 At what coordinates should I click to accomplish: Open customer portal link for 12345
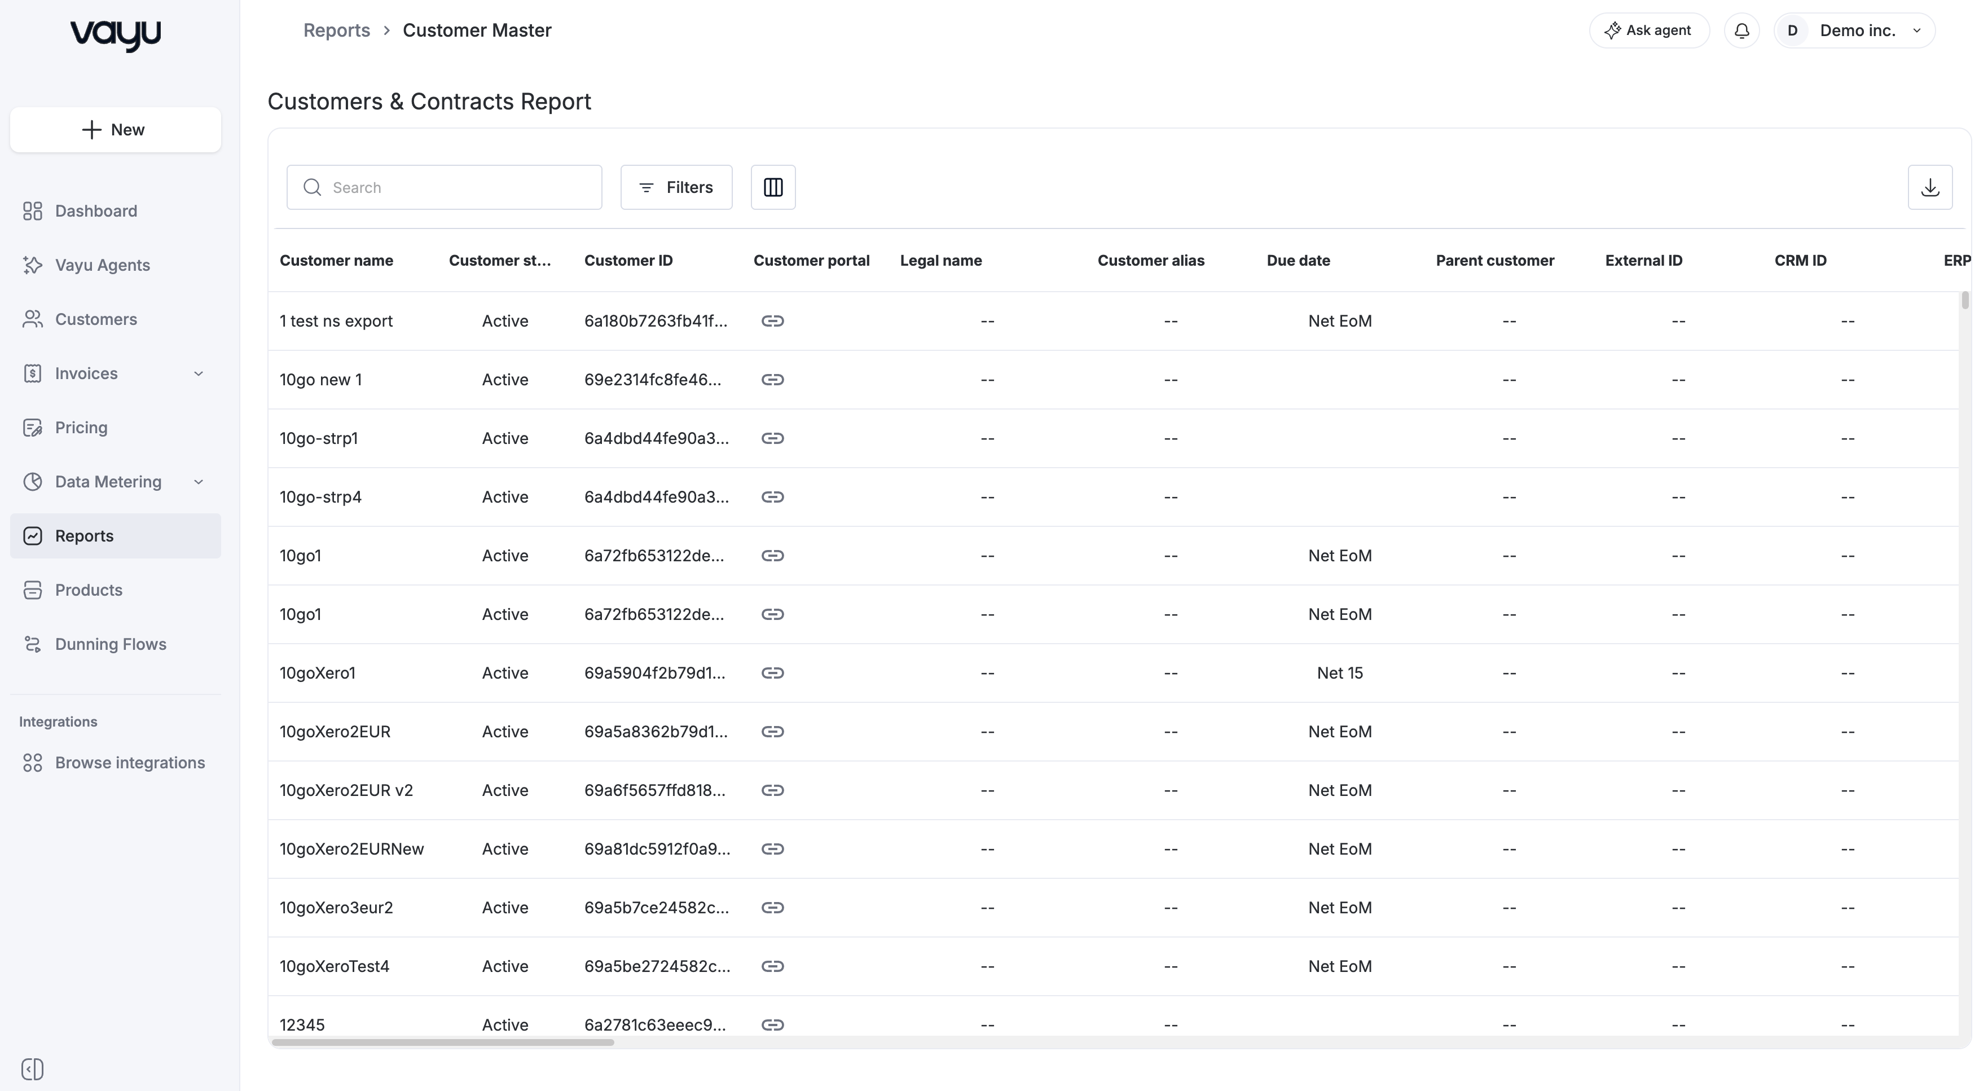tap(772, 1025)
